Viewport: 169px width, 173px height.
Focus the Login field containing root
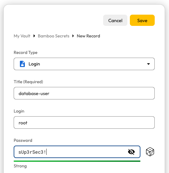[x=84, y=123]
